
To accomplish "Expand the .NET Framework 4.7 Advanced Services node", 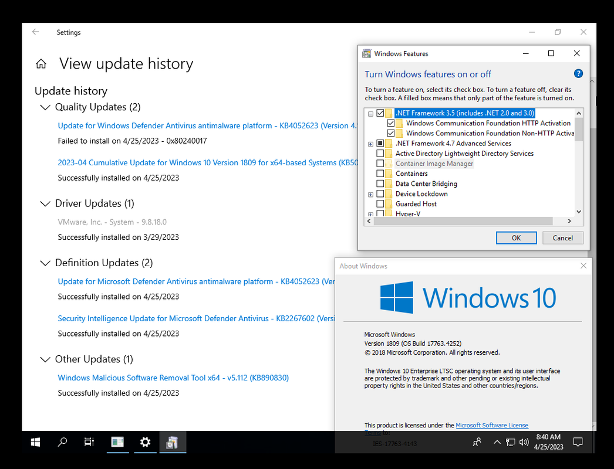I will 370,144.
